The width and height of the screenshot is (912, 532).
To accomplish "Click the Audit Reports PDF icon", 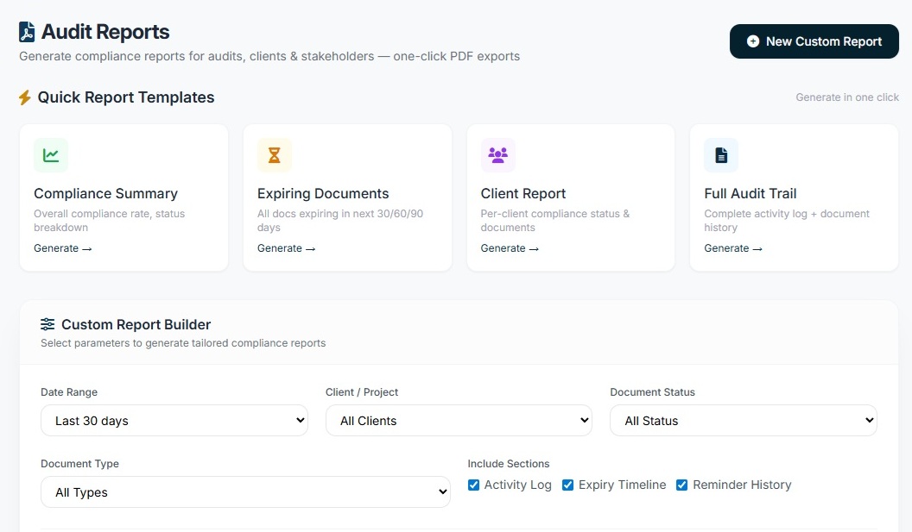I will point(27,32).
